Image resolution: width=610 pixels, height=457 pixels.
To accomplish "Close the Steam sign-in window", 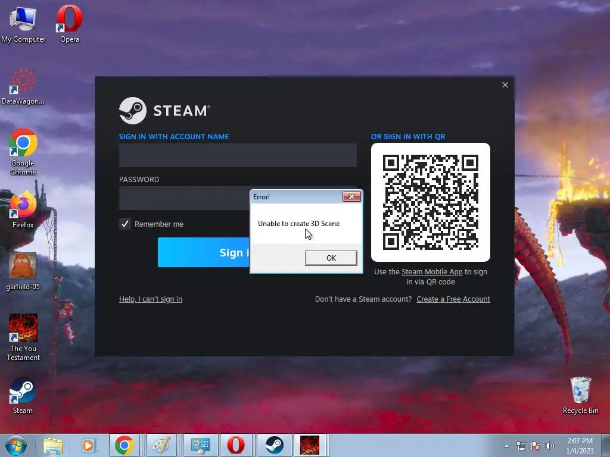I will 505,84.
